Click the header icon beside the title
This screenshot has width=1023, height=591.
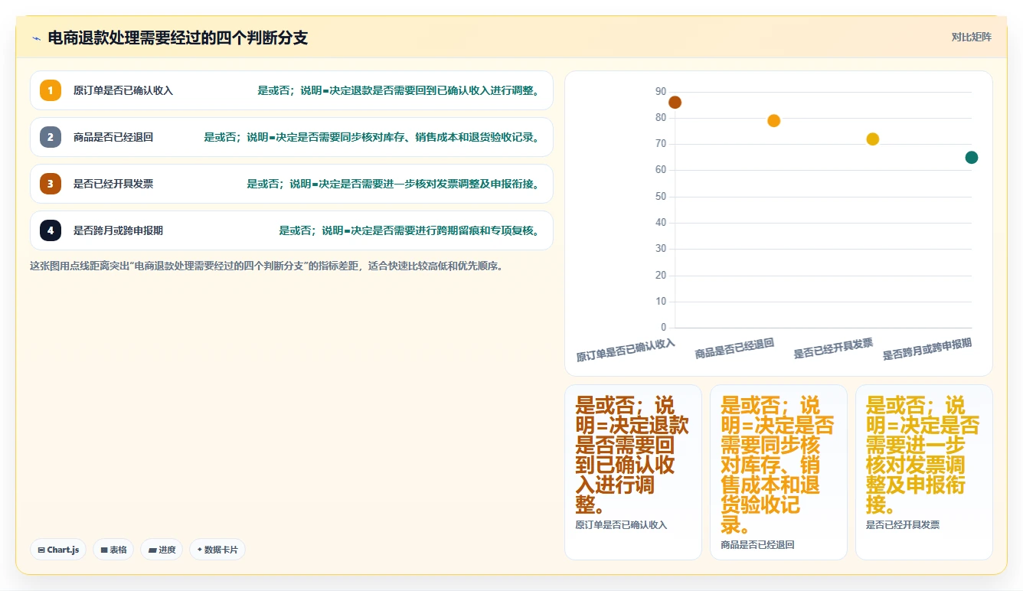coord(36,38)
